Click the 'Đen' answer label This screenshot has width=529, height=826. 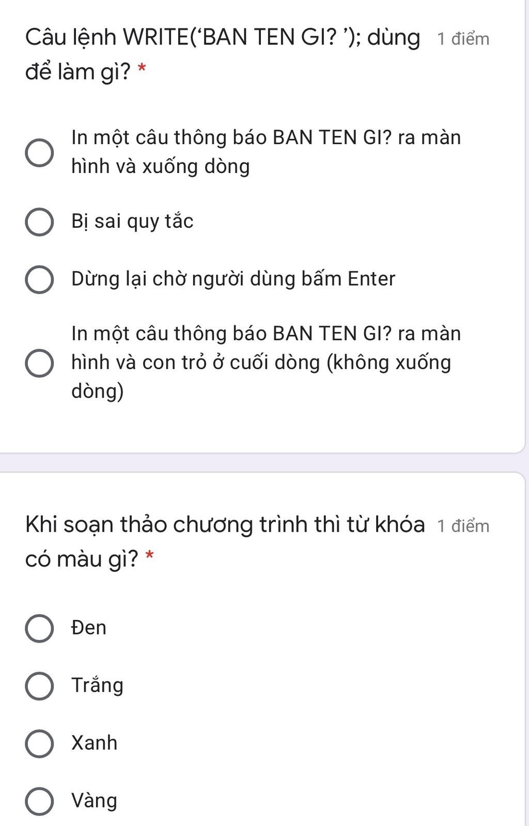(x=89, y=628)
